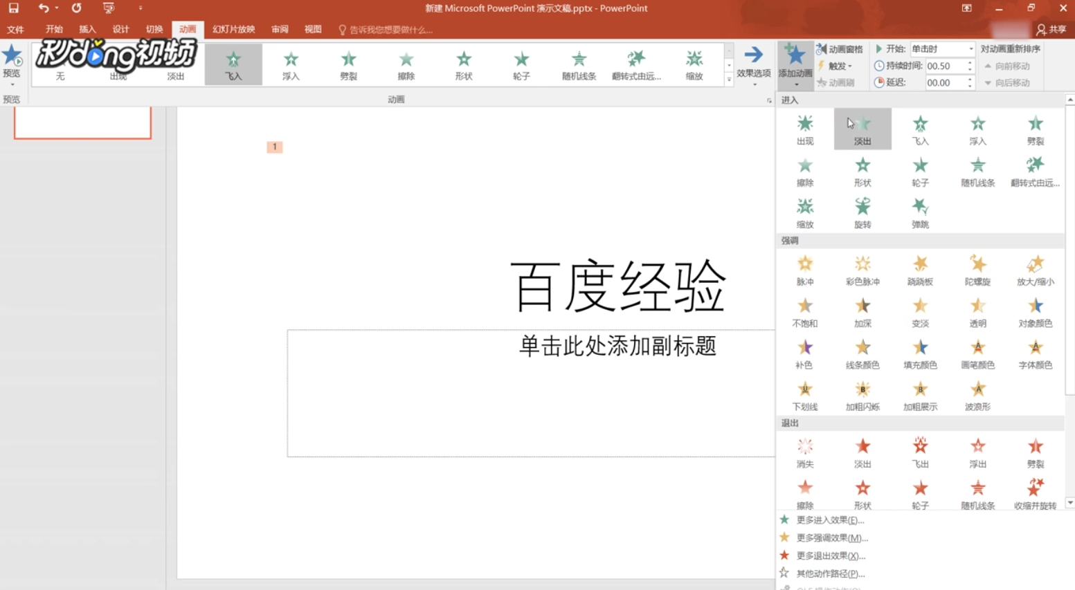Click the 共享 button
This screenshot has height=590, width=1075.
[x=1051, y=30]
